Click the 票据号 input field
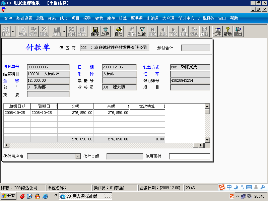This screenshot has width=268, height=201. 119,80
